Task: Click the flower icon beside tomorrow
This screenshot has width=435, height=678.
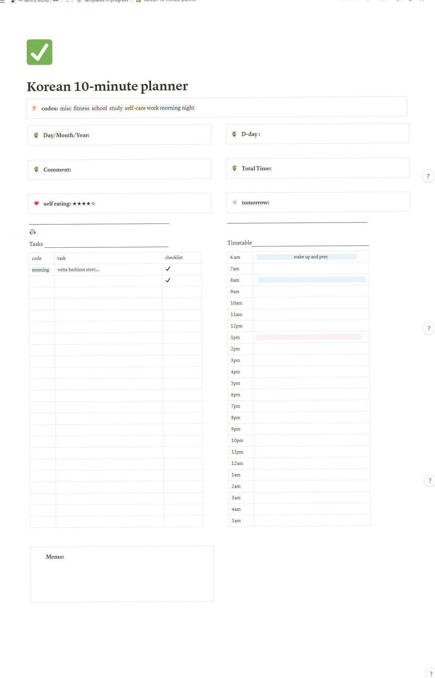Action: point(235,202)
